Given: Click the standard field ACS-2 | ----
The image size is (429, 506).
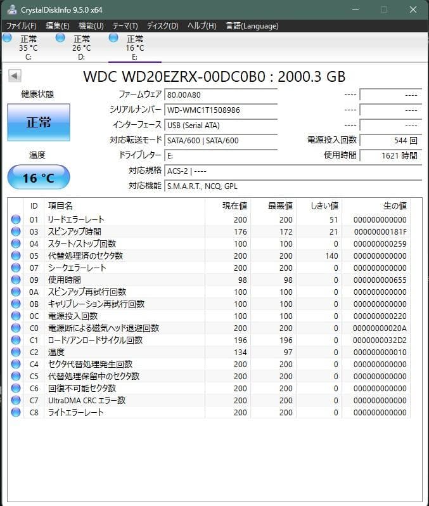Looking at the screenshot, I should [293, 171].
